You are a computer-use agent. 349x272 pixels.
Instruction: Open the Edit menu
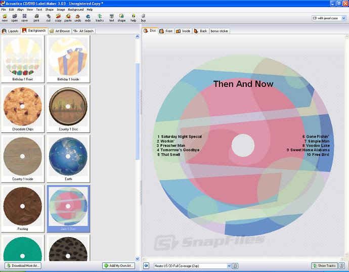11,10
